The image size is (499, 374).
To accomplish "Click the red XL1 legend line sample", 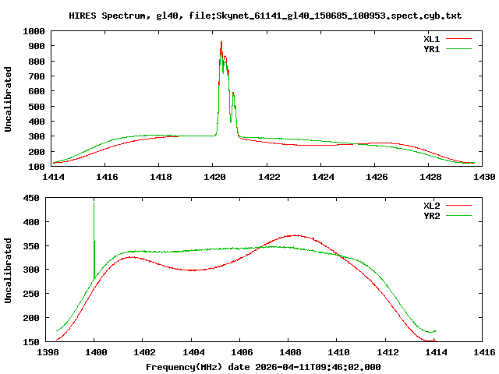I will click(458, 39).
